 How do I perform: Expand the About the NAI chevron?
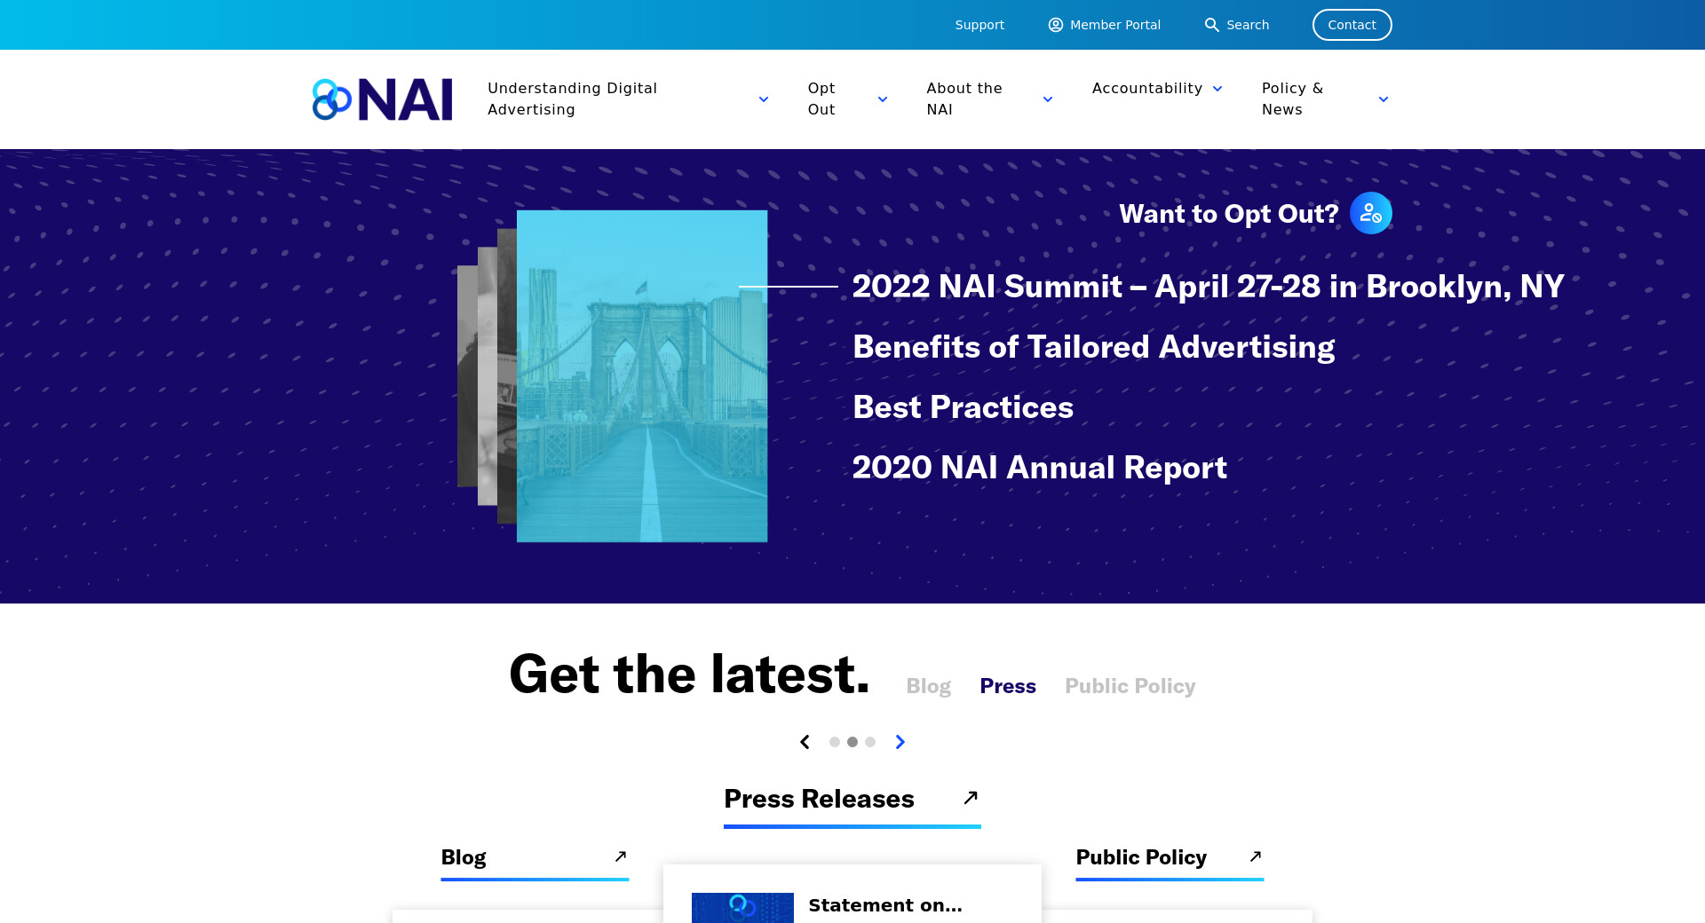click(1048, 99)
